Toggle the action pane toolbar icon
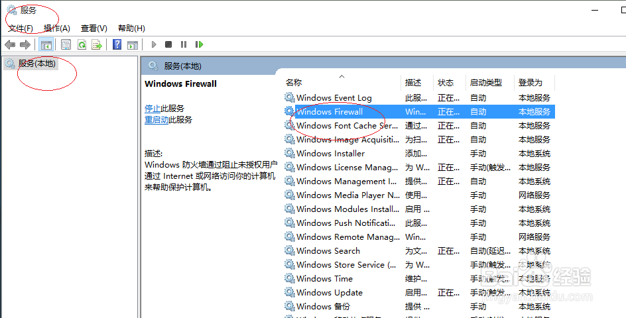Viewport: 626px width, 318px height. [x=133, y=44]
